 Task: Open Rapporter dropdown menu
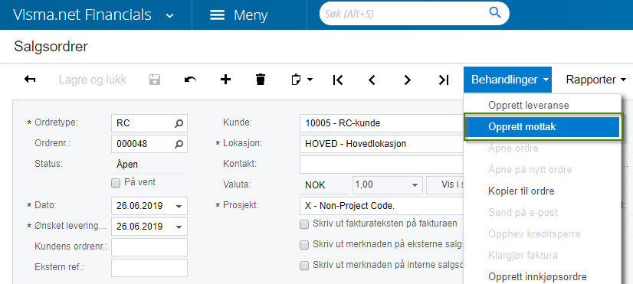click(595, 80)
